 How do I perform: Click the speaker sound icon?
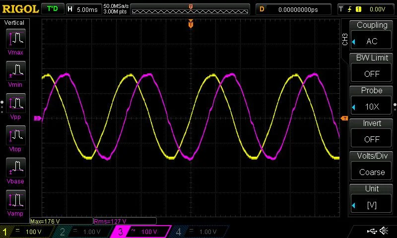(384, 231)
